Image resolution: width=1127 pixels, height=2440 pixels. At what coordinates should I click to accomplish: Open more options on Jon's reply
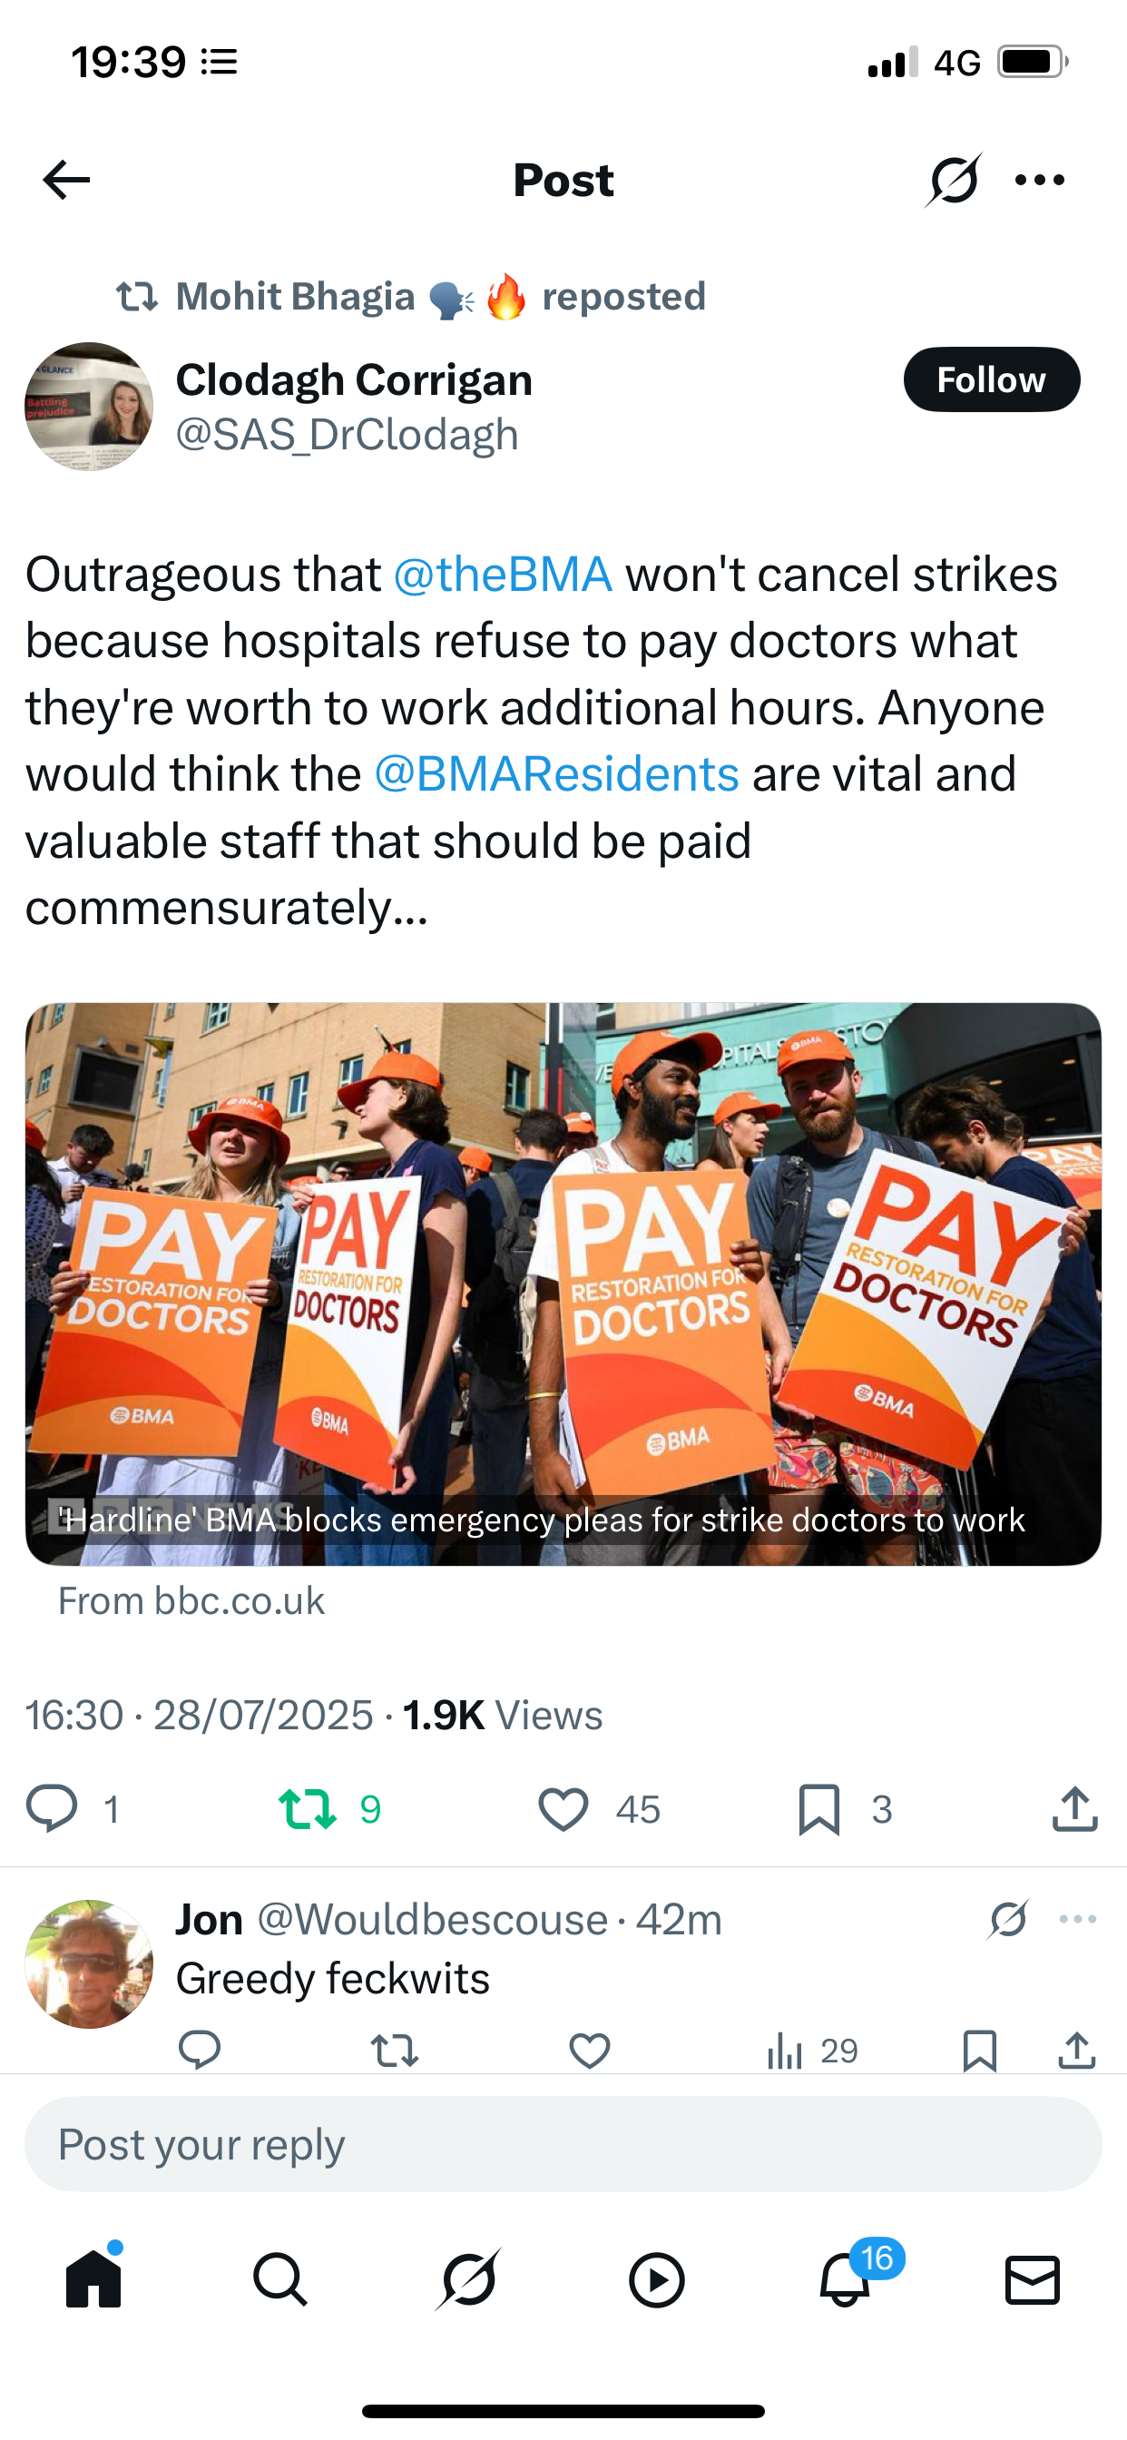pyautogui.click(x=1078, y=1919)
